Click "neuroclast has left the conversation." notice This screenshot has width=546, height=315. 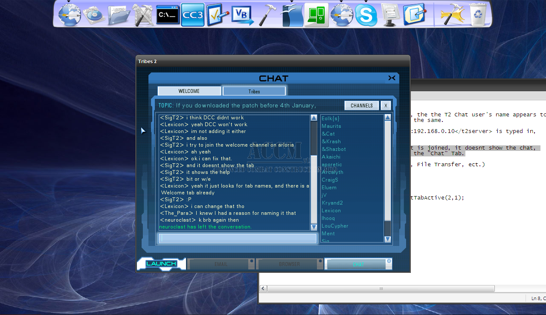point(205,227)
